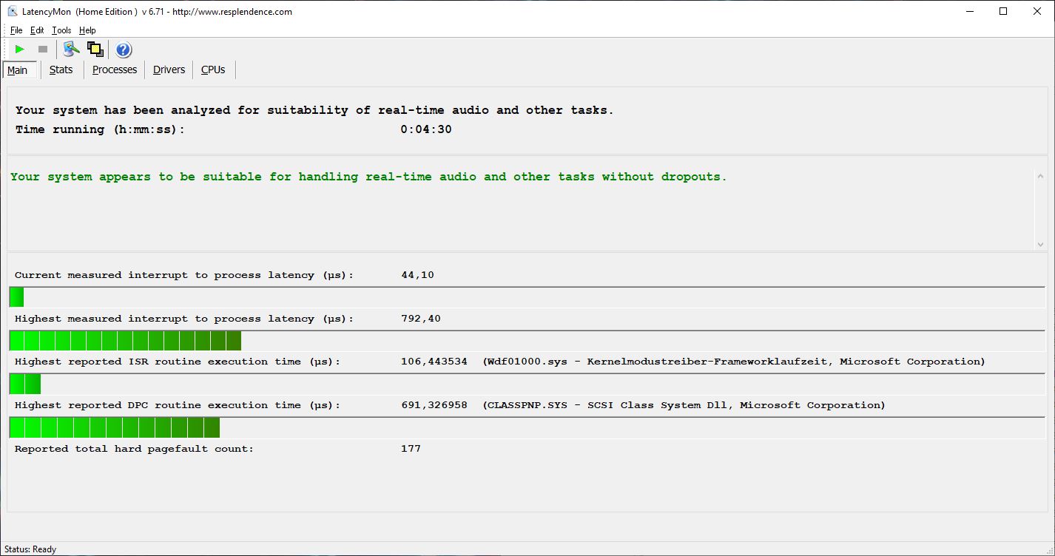Click the highest ISR execution time bar
Image resolution: width=1055 pixels, height=556 pixels.
point(527,384)
